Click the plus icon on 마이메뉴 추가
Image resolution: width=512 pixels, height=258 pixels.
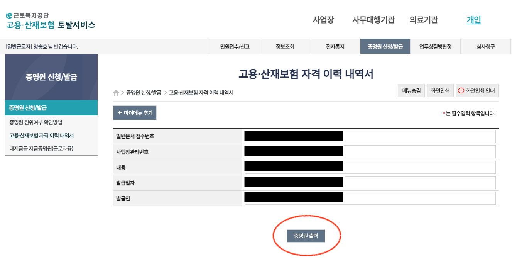pos(120,113)
